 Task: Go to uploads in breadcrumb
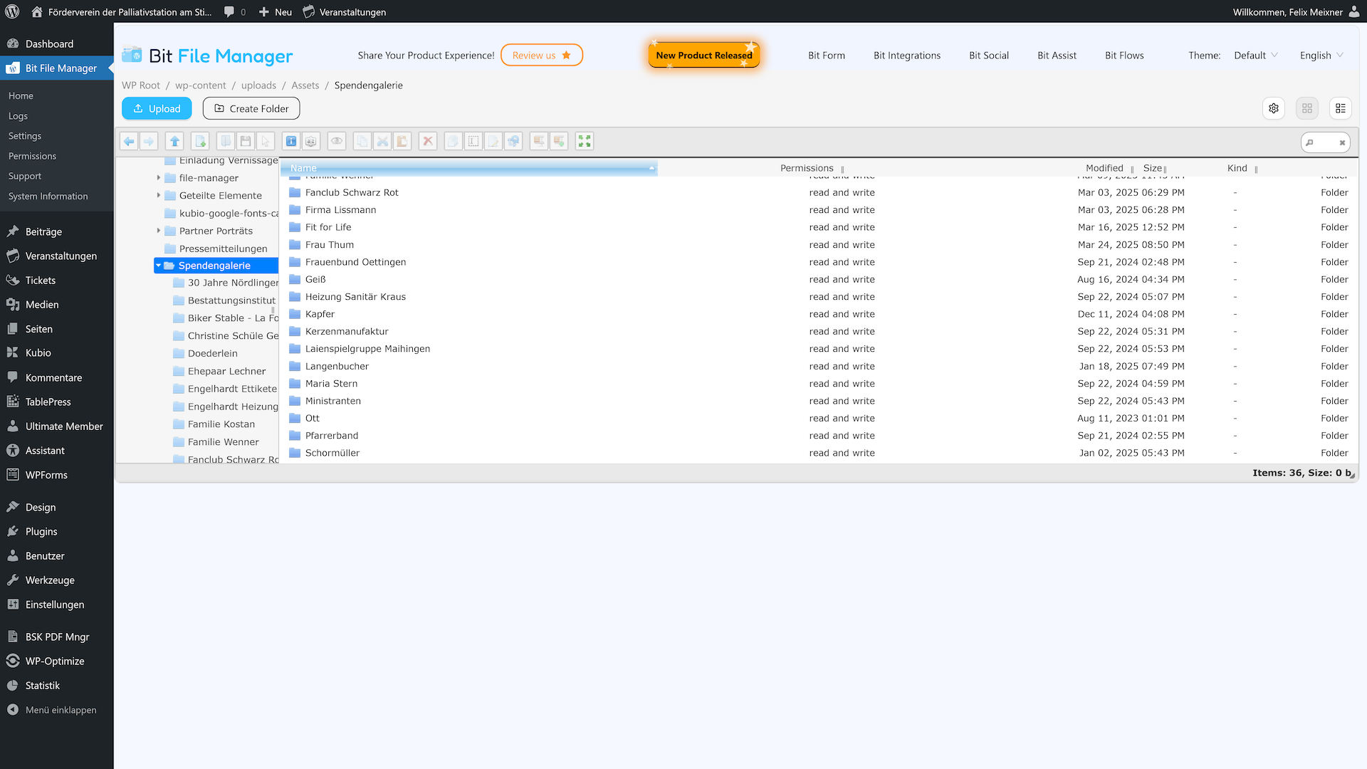point(258,85)
